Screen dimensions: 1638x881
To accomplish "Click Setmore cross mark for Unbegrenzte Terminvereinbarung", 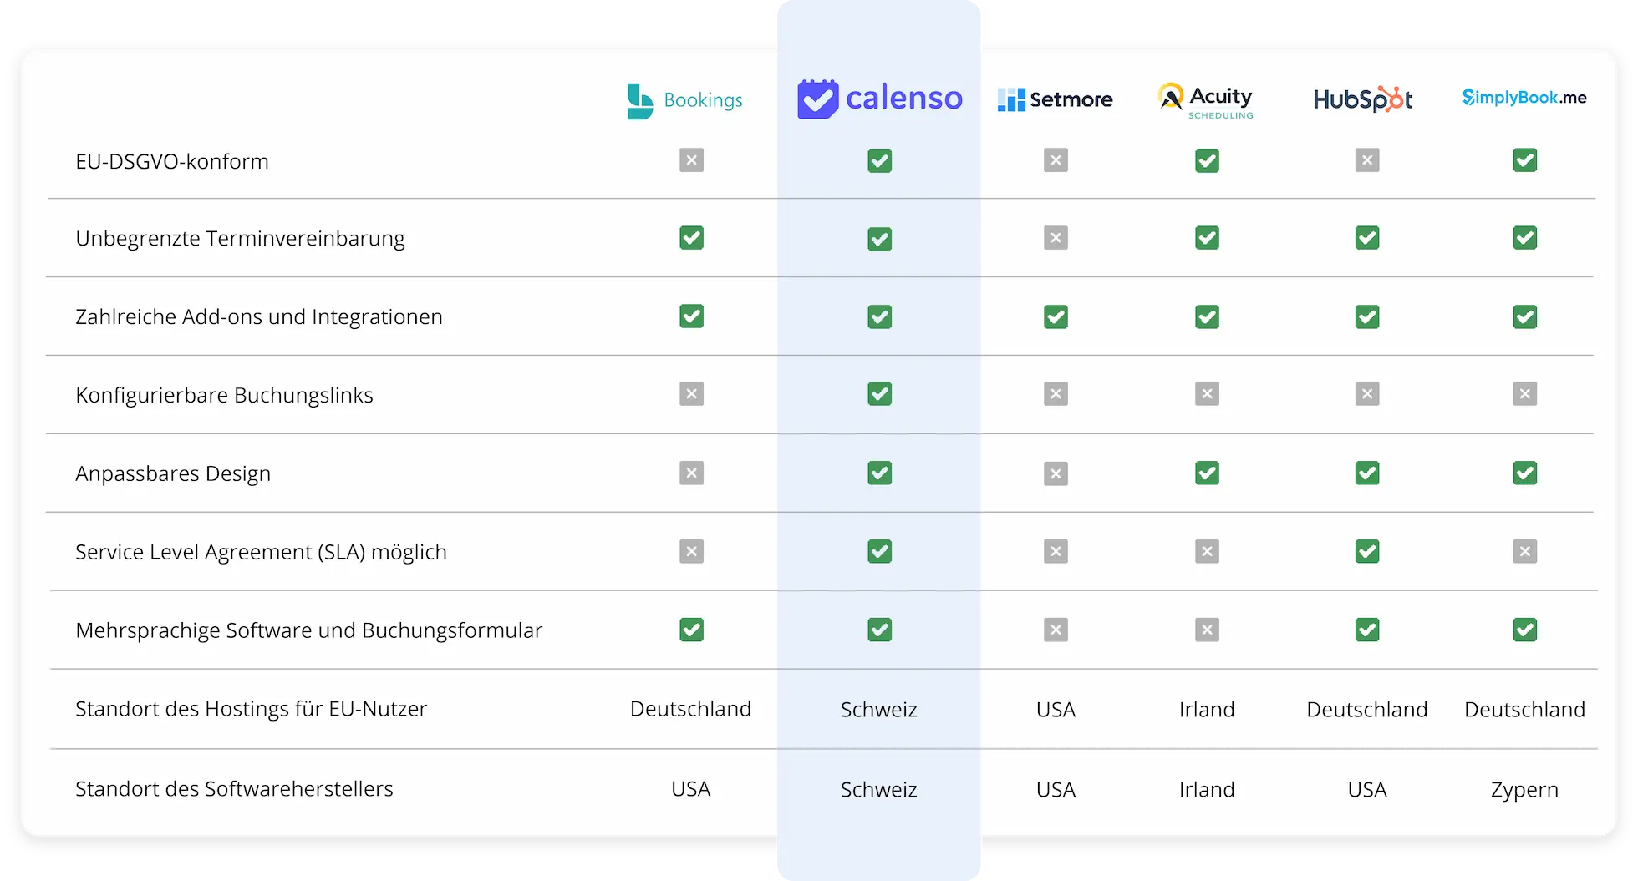I will coord(1056,238).
